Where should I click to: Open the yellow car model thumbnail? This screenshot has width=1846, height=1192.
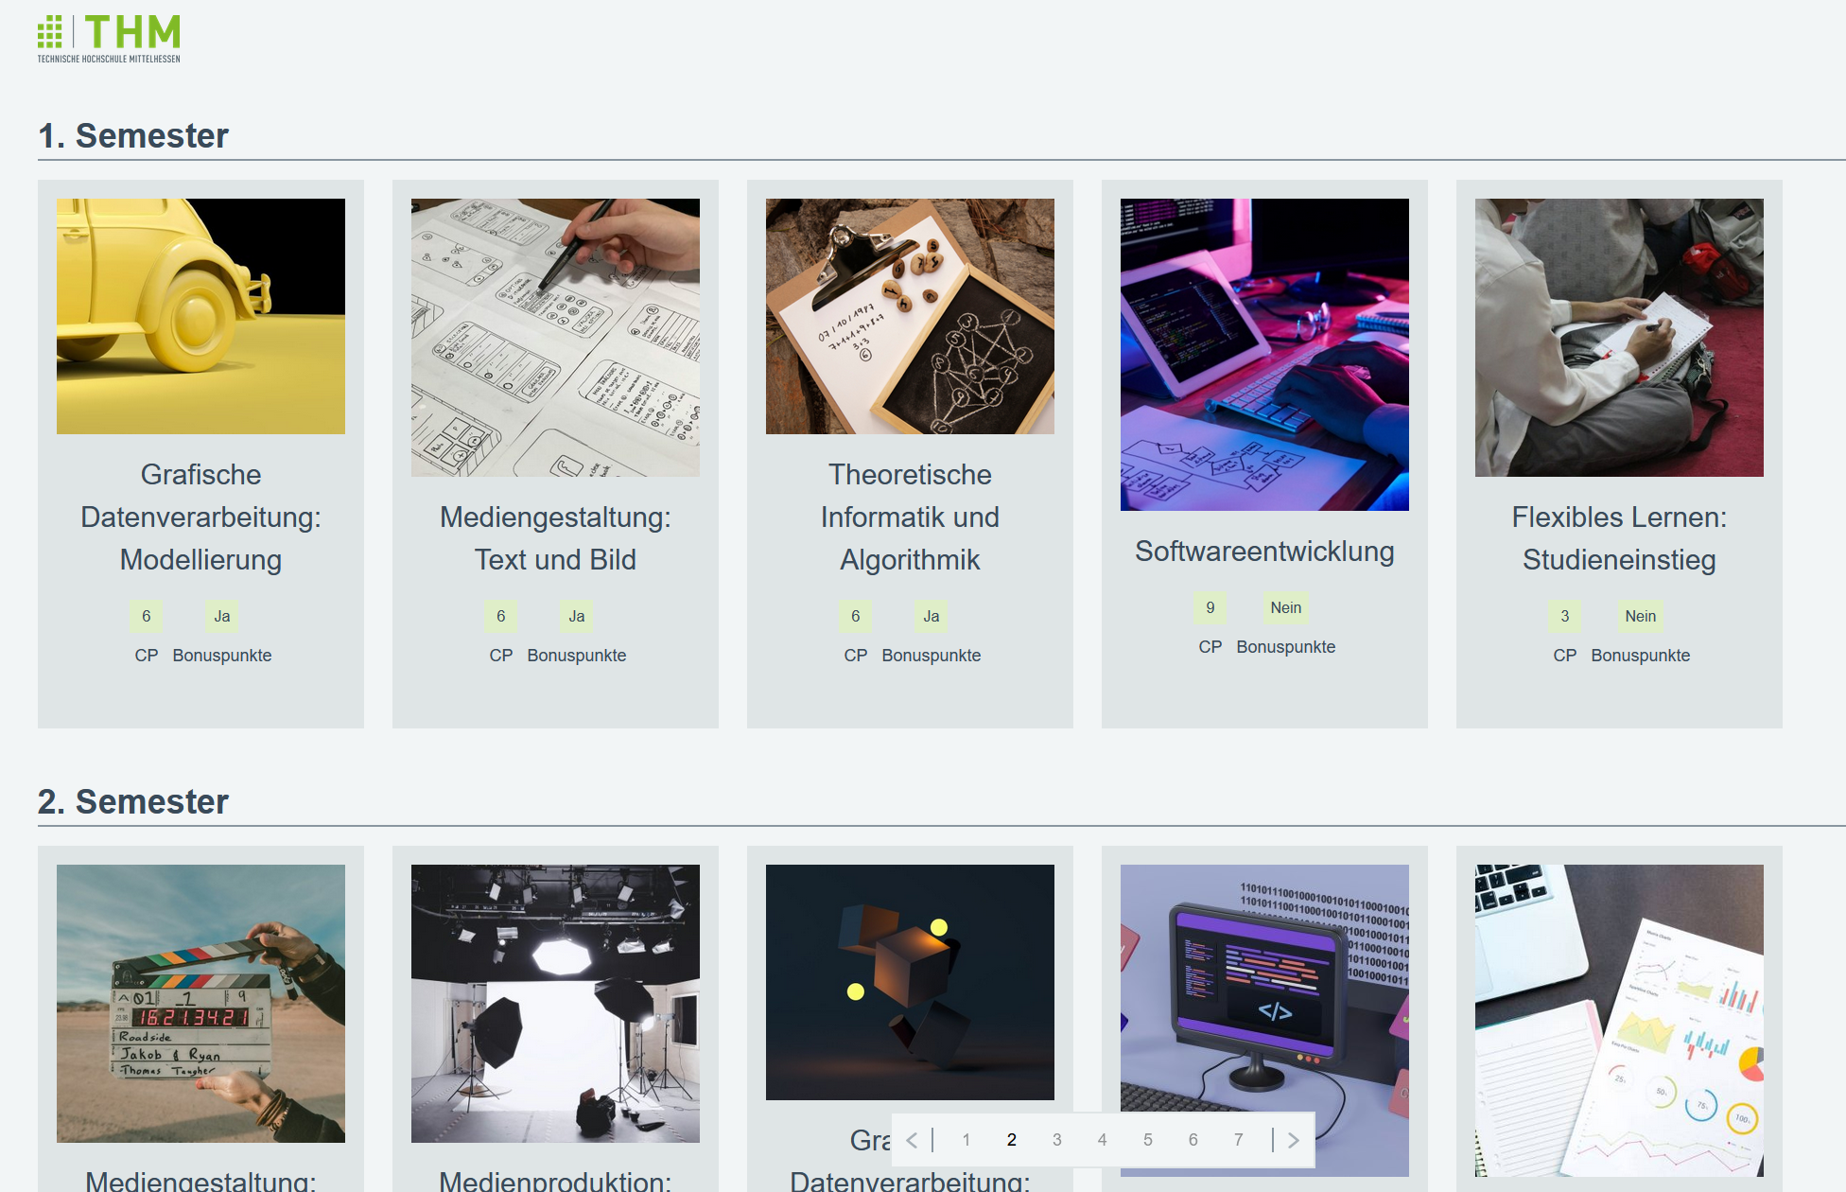point(200,316)
